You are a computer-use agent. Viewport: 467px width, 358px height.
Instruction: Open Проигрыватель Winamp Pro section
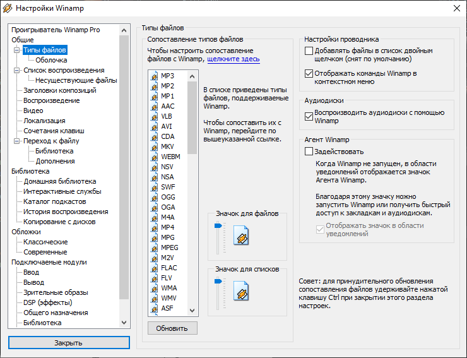click(56, 30)
